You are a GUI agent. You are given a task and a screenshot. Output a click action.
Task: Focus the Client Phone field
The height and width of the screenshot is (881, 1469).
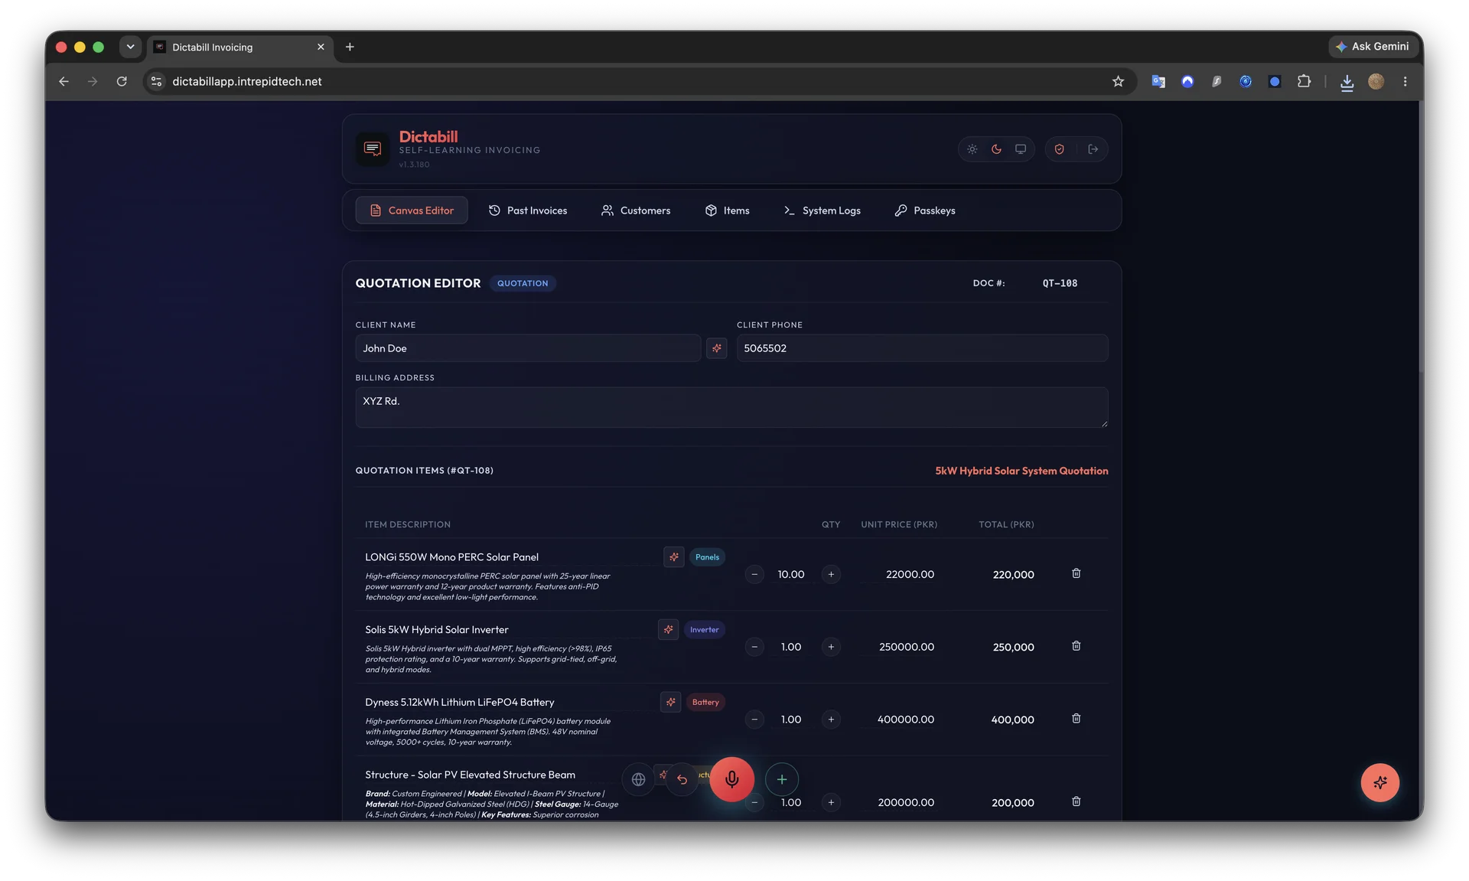click(x=922, y=348)
